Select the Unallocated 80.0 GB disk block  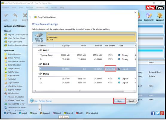click(x=91, y=37)
